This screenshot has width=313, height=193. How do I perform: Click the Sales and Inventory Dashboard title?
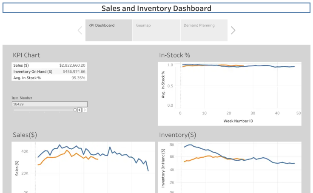(156, 9)
